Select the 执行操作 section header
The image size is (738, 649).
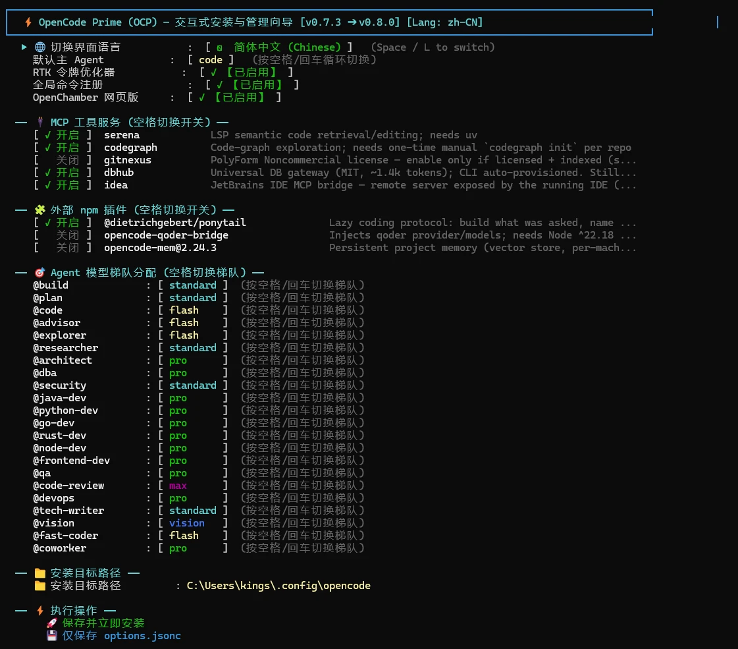(x=65, y=610)
